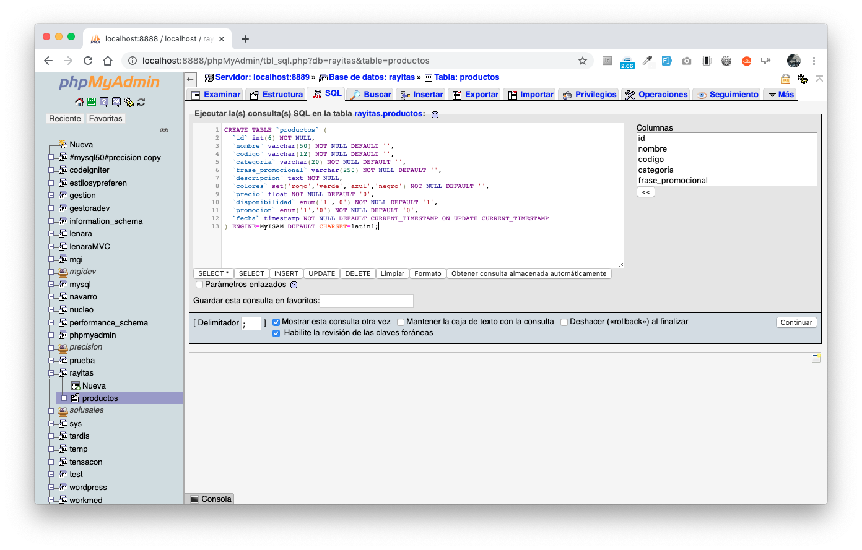Click 'Obtener consulta almacenada automáticamente' button
862x550 pixels.
pos(529,274)
